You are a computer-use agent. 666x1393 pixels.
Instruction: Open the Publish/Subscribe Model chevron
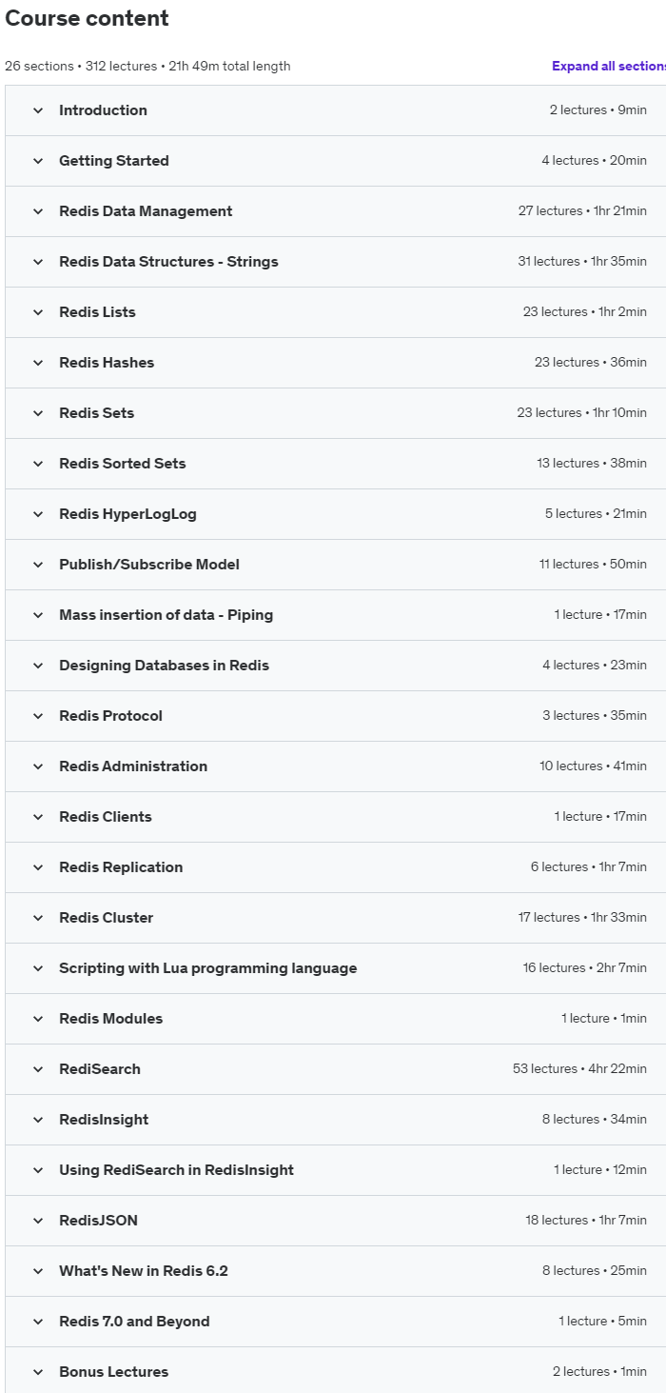coord(38,565)
